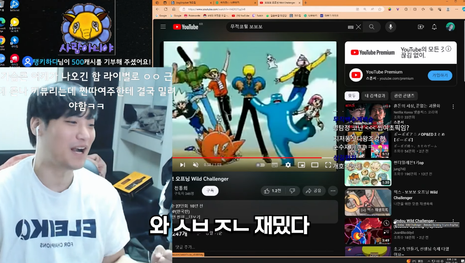Open the YouTube account avatar menu
Viewport: 465px width, 263px height.
(450, 27)
